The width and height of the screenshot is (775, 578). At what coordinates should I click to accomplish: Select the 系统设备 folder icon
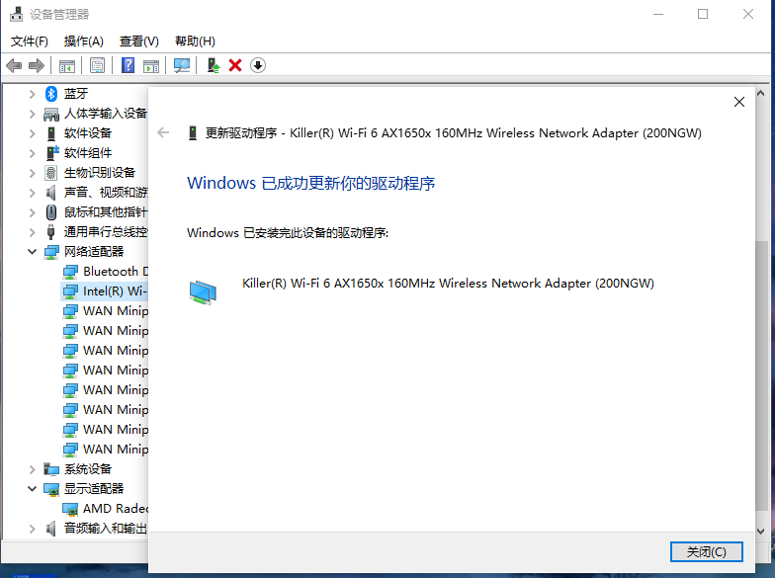51,469
